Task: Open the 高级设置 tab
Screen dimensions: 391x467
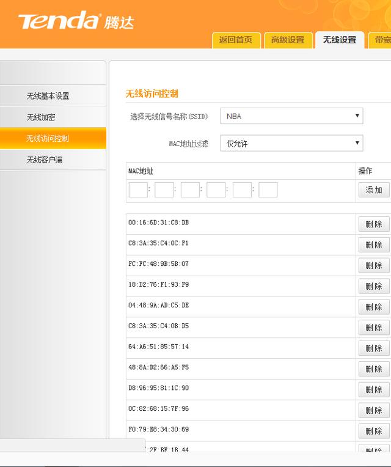Action: pos(288,40)
